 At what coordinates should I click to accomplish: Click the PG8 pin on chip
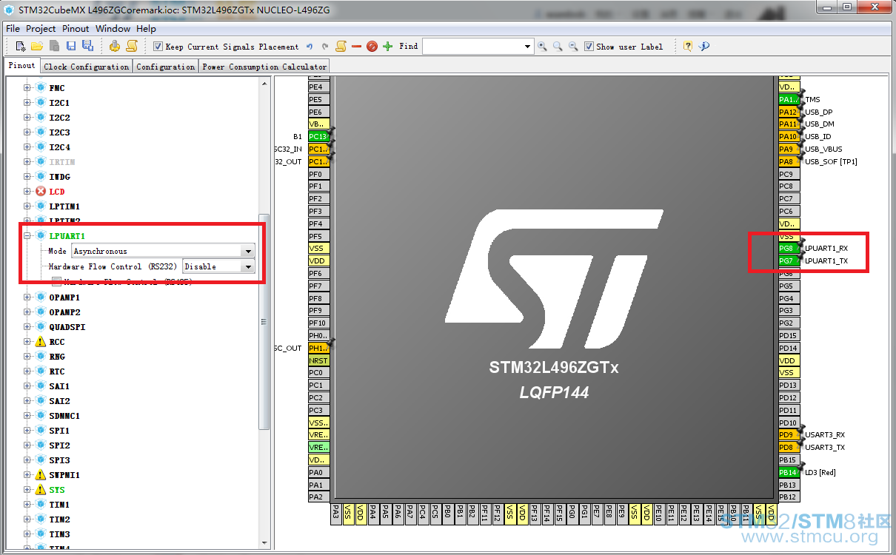click(x=789, y=248)
